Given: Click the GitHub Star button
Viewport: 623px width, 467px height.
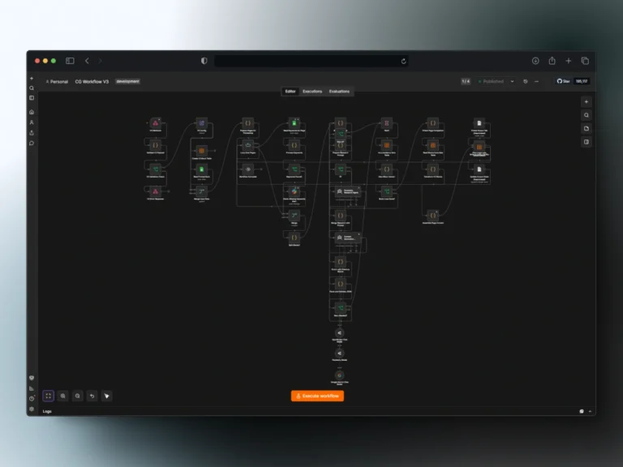Looking at the screenshot, I should 564,81.
